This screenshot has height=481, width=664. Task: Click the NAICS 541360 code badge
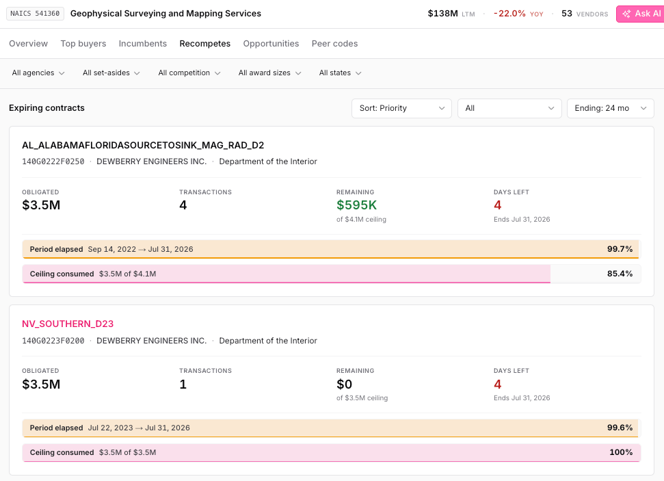click(35, 14)
